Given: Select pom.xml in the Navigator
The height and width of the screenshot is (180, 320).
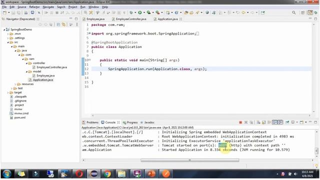Looking at the screenshot, I should [20, 117].
